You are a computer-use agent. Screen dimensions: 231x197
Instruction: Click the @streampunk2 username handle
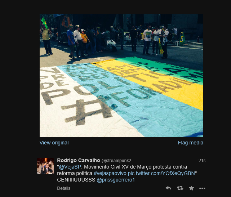click(x=116, y=161)
